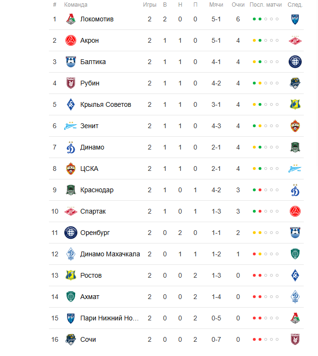Viewport: 318px width, 356px height.
Task: Select the Игры column header
Action: tap(150, 5)
